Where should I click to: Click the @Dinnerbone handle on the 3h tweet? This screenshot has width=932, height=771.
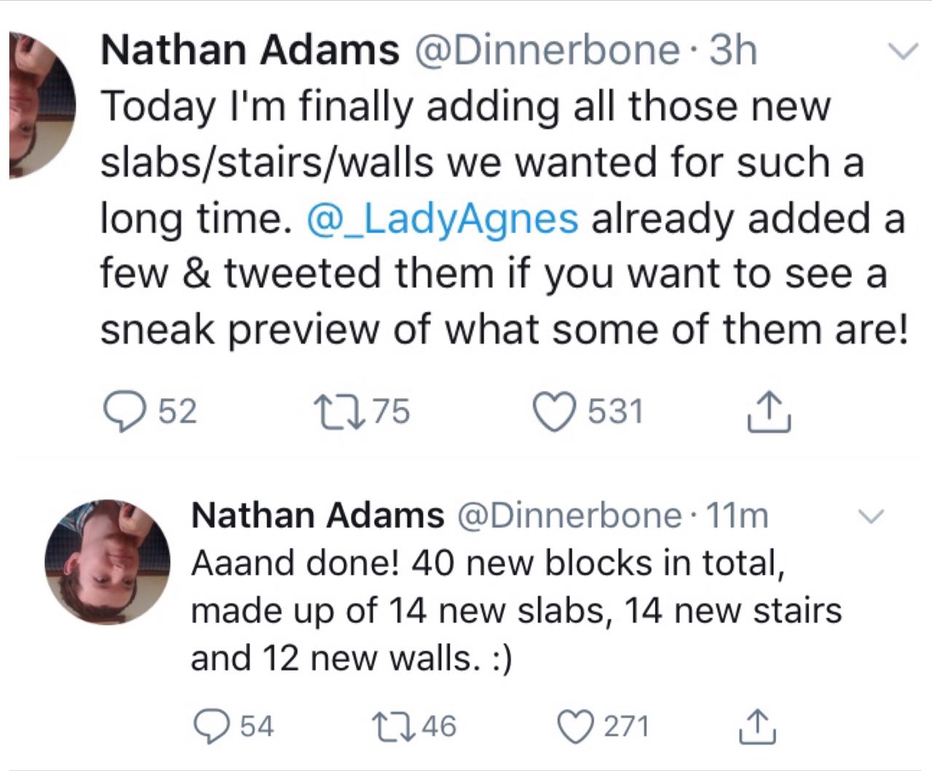[x=545, y=50]
